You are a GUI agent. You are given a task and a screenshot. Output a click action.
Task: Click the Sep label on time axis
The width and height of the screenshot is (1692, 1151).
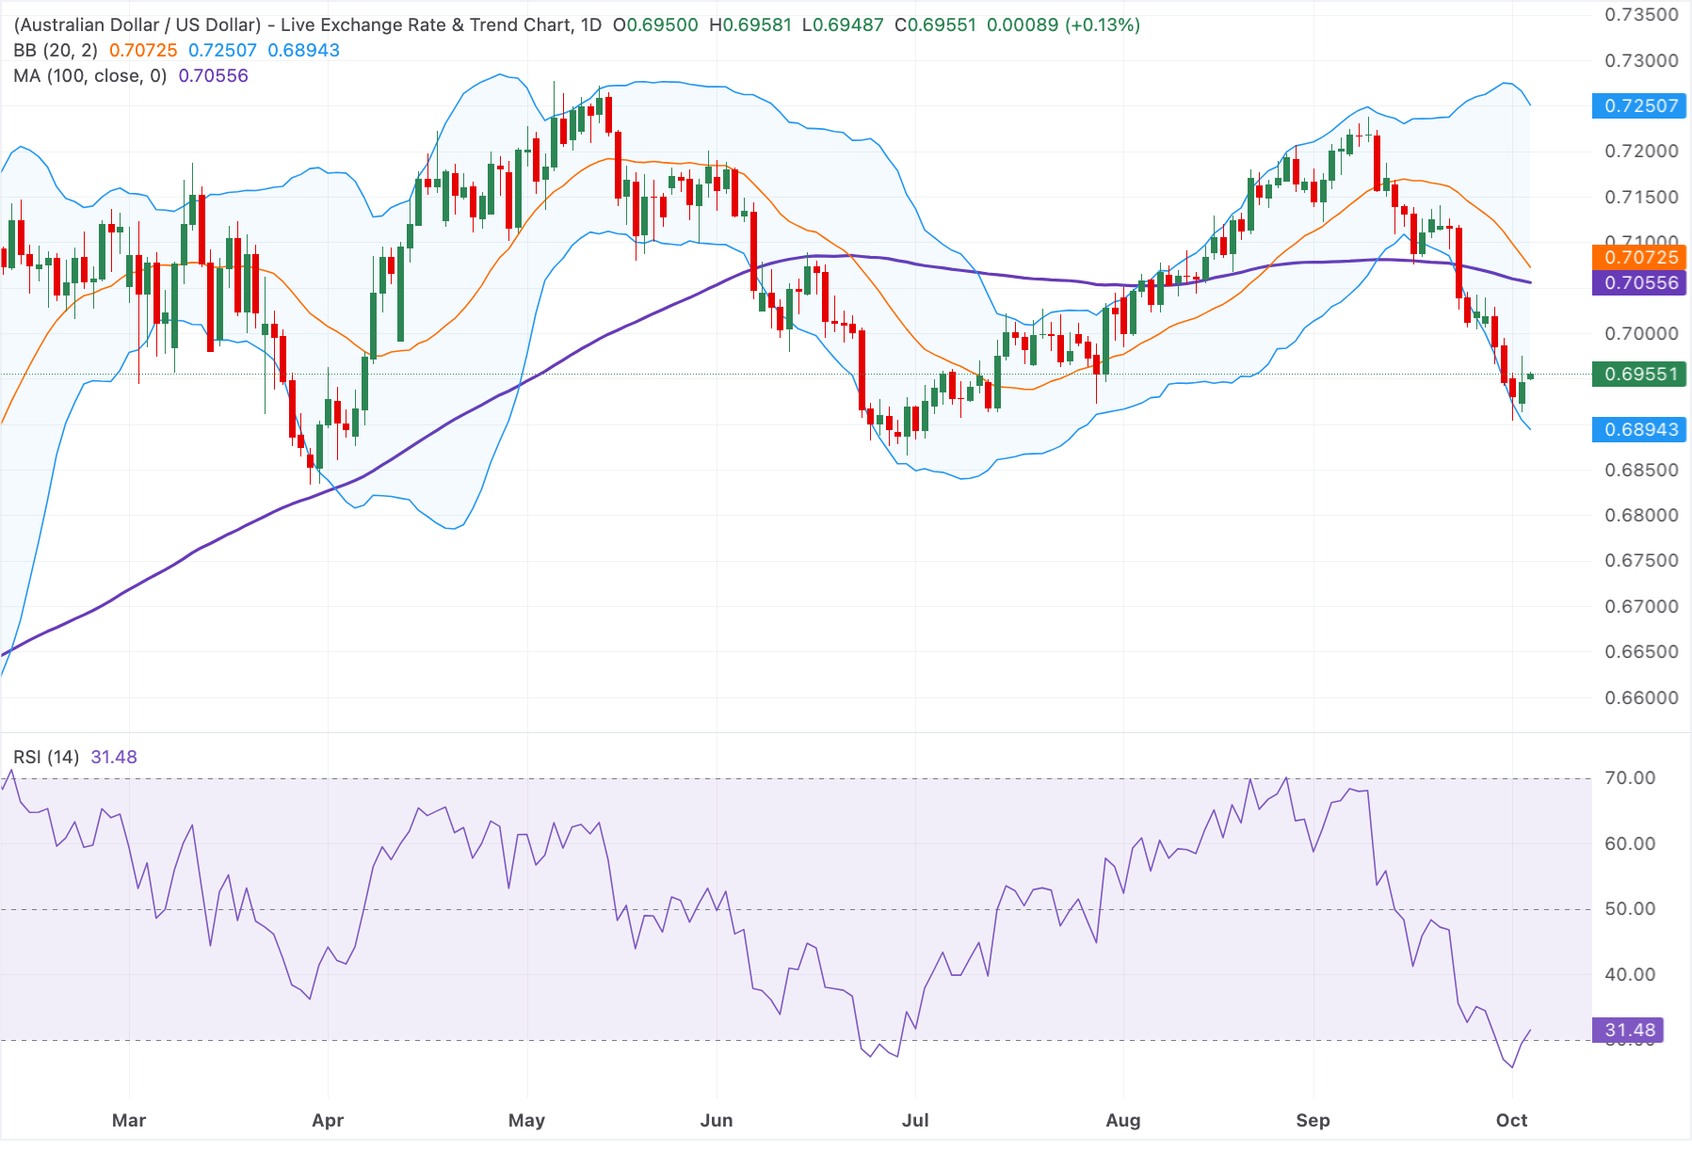point(1313,1120)
